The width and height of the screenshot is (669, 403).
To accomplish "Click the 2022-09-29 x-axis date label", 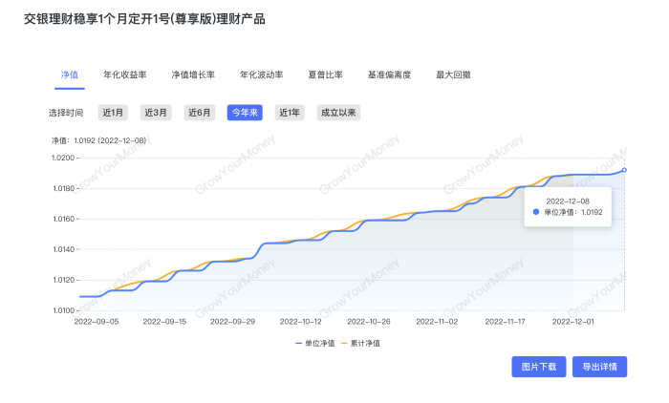I will click(x=232, y=322).
